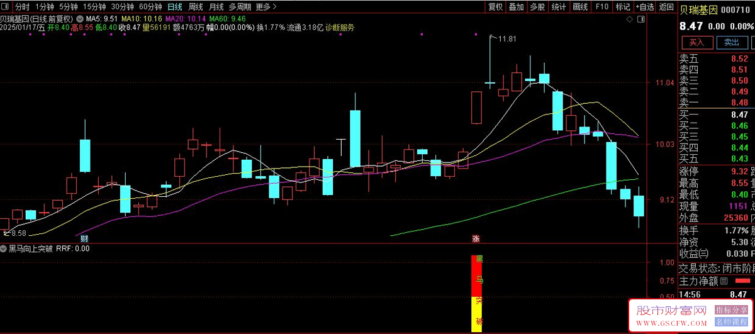Screen dimensions: 755x334
Task: Click the 贝瑞基因 stock name in quote panel
Action: (698, 9)
